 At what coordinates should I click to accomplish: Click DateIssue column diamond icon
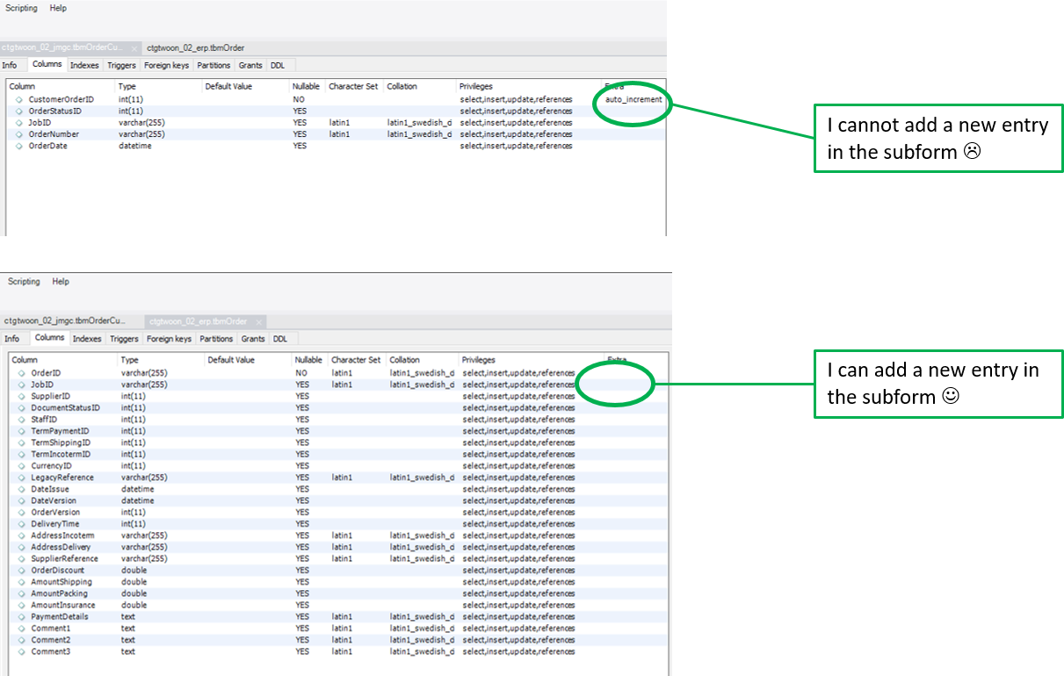pyautogui.click(x=22, y=489)
